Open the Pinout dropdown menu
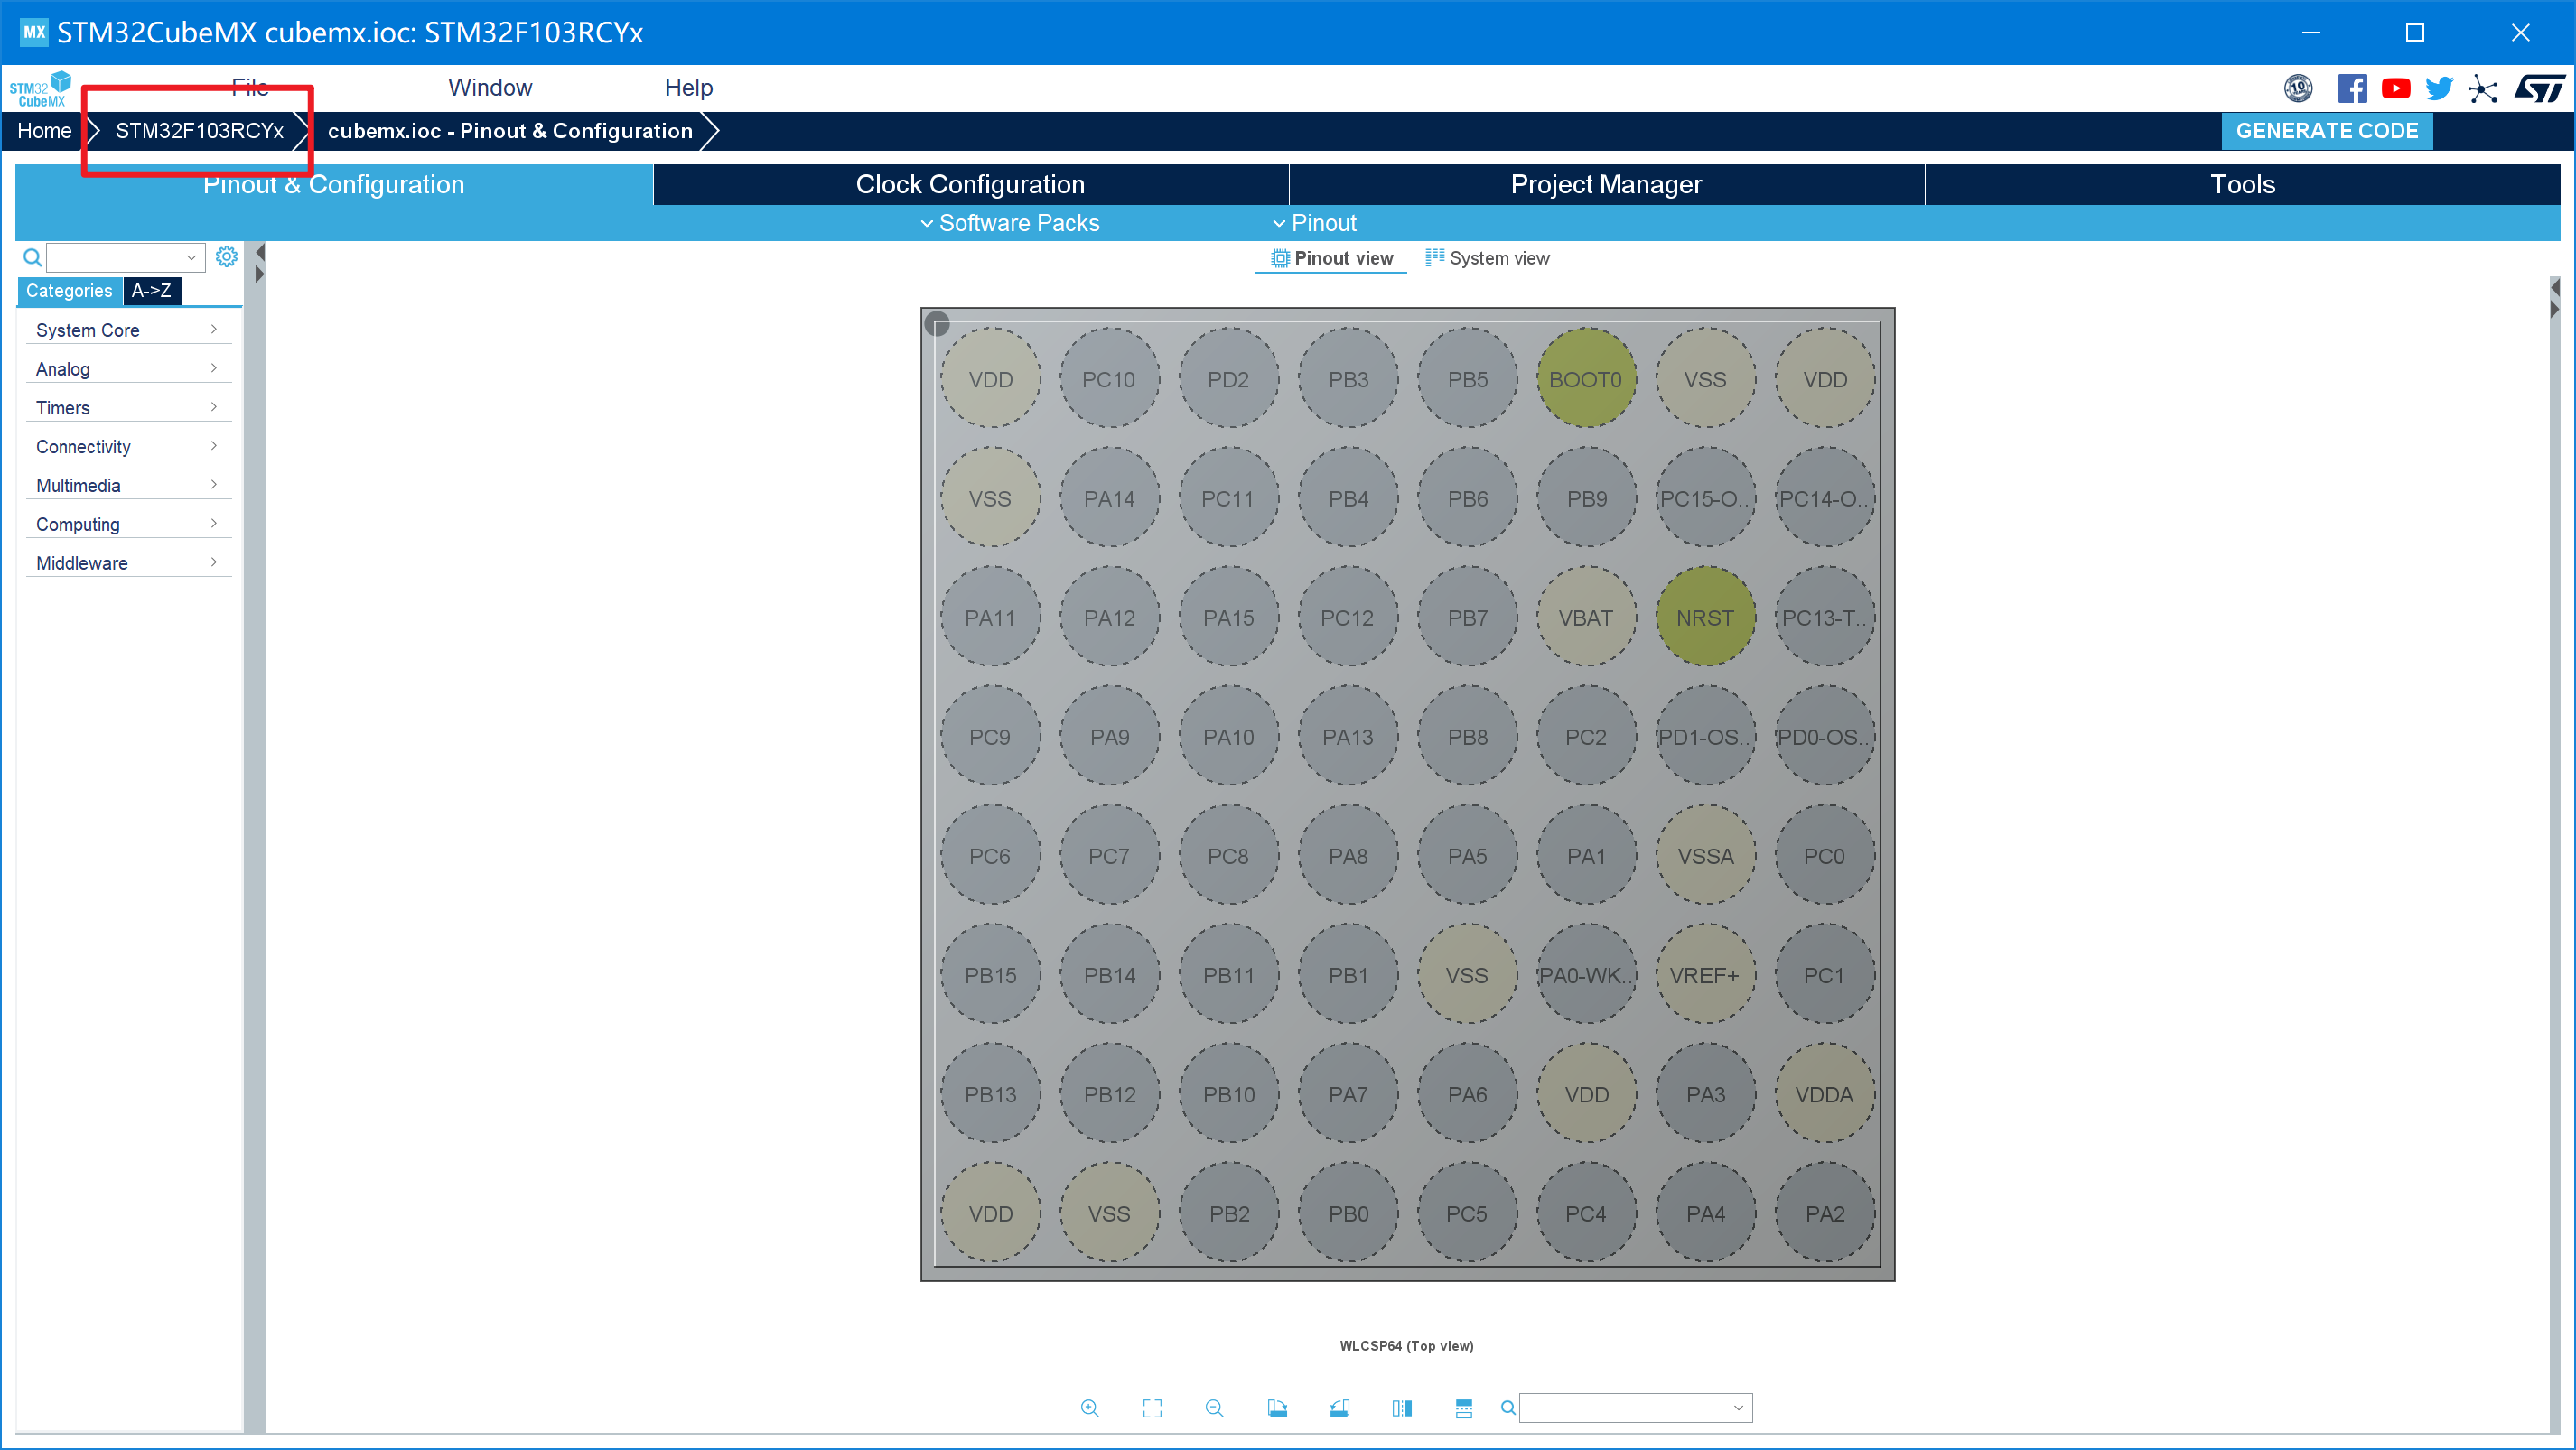 [x=1314, y=223]
